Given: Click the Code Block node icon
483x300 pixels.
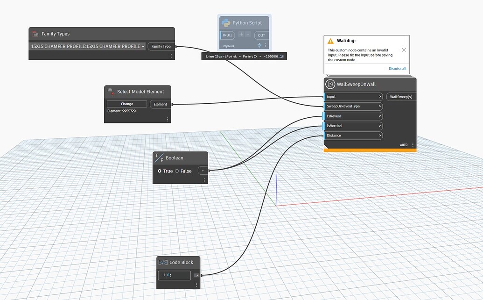Looking at the screenshot, I should 162,262.
